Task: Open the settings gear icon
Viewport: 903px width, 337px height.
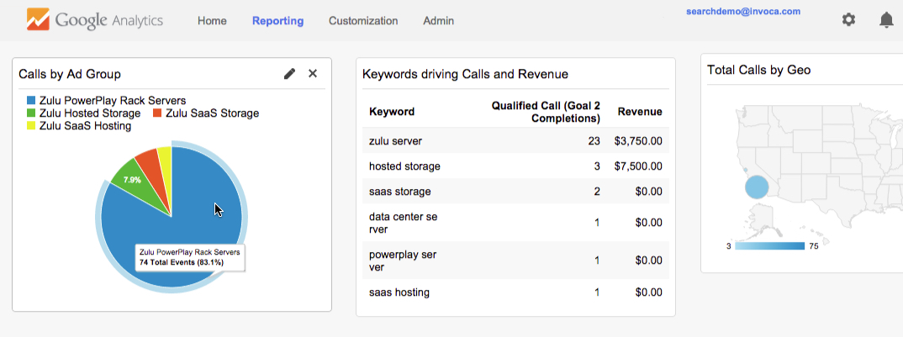Action: [848, 19]
